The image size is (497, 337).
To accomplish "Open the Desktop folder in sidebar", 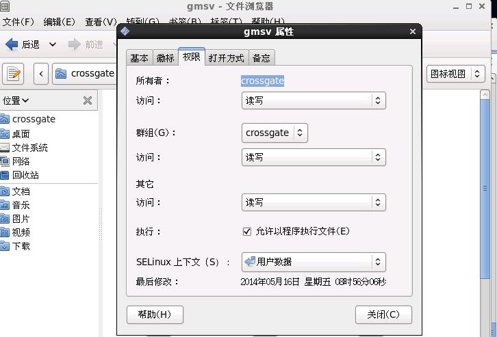I will [x=21, y=133].
